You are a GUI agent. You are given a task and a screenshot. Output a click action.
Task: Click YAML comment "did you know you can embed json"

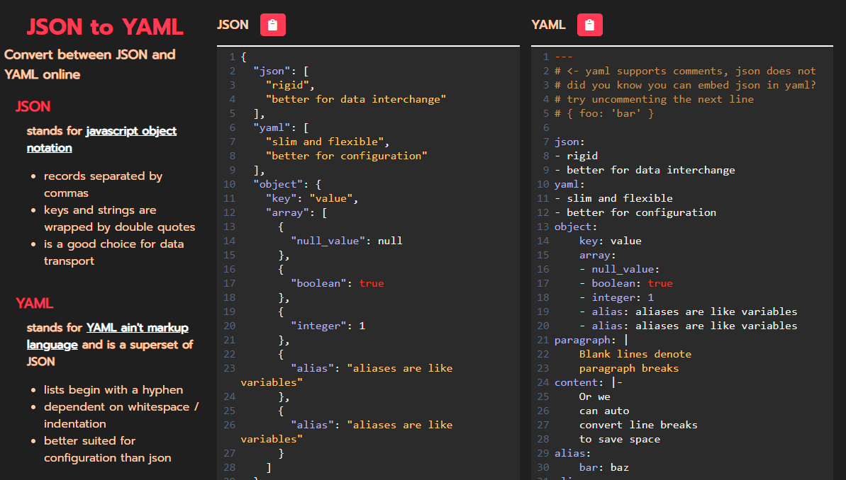click(x=685, y=85)
